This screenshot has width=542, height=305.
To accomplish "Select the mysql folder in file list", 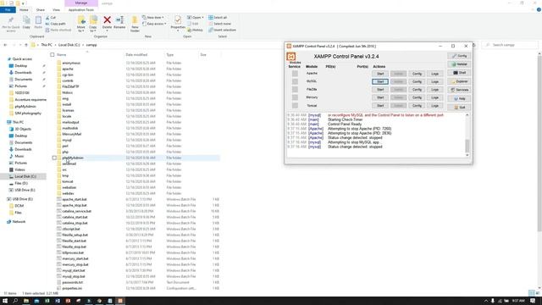I will [x=67, y=140].
